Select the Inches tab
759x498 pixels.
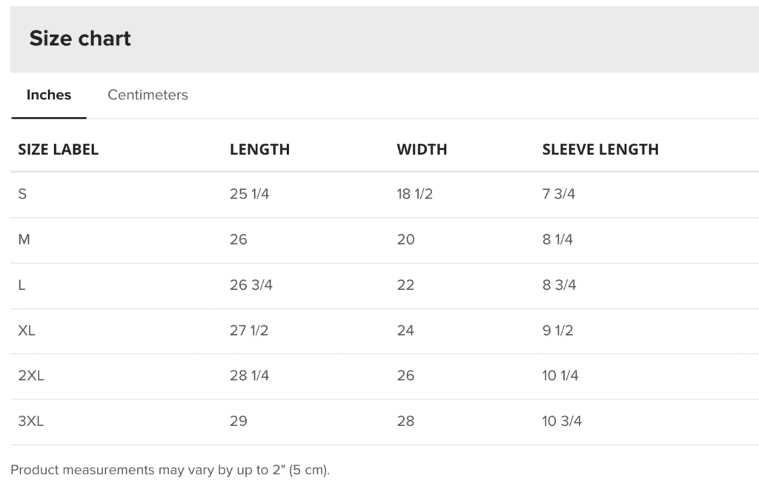[x=49, y=95]
